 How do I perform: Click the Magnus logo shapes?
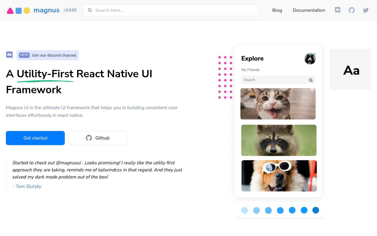[19, 11]
